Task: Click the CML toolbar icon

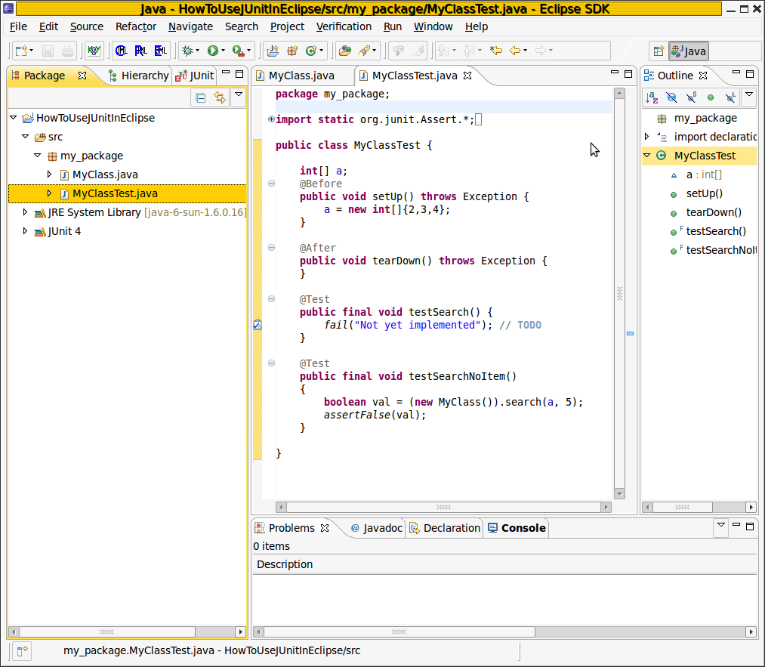Action: tap(121, 51)
